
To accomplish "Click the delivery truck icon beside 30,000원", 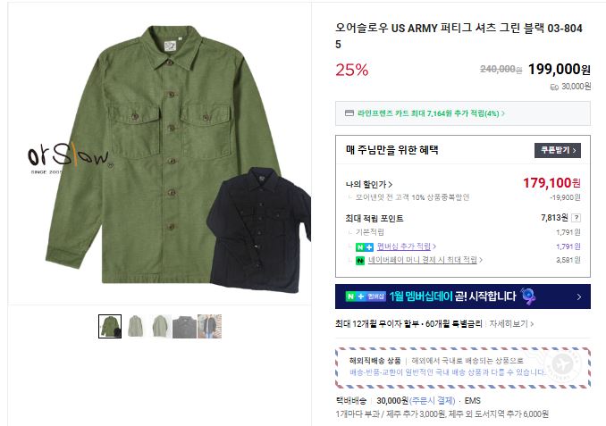I will [x=554, y=87].
